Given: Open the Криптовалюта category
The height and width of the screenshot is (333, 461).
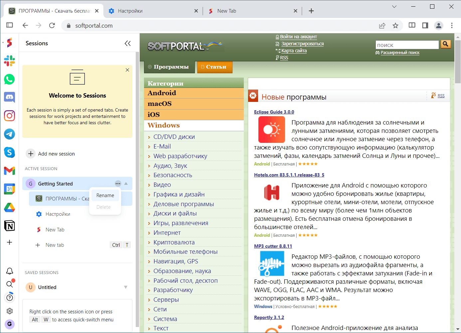Looking at the screenshot, I should click(x=174, y=242).
